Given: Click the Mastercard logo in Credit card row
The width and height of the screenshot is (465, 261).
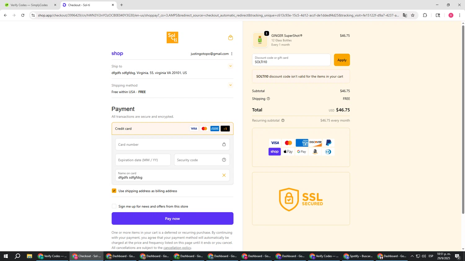Looking at the screenshot, I should (x=204, y=129).
